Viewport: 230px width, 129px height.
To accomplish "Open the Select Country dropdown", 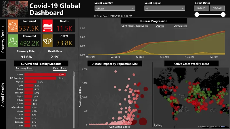I will coord(115,8).
